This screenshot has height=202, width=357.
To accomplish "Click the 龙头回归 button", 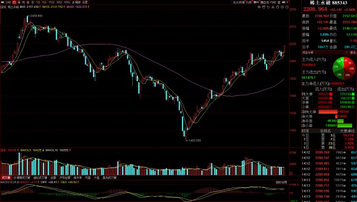I will [x=239, y=2].
